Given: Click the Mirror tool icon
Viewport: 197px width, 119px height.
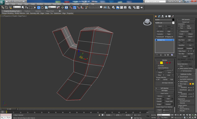Looking at the screenshot, I should tap(105, 7).
